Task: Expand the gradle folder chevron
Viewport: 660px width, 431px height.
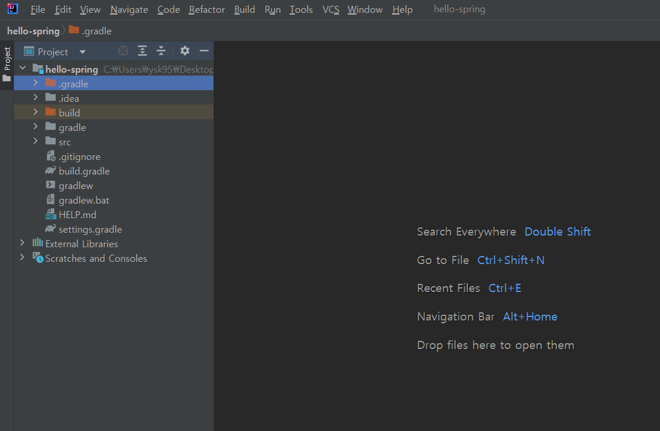Action: (35, 126)
